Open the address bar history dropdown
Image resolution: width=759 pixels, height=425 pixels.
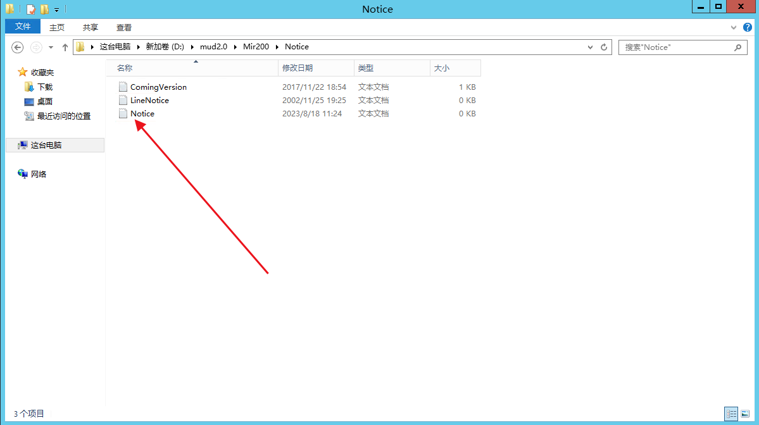click(591, 47)
